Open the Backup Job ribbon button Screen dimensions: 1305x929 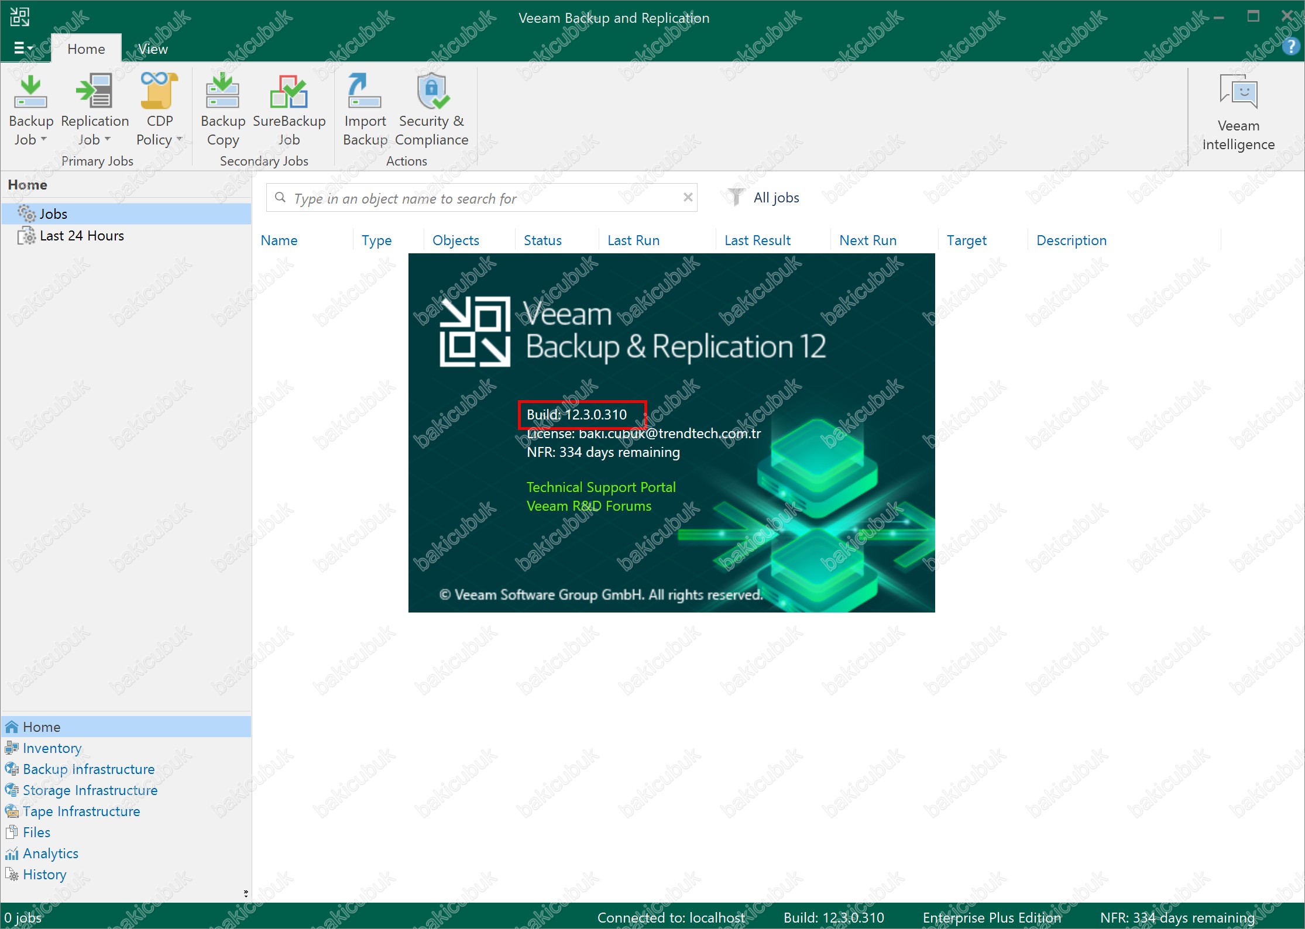pos(30,110)
